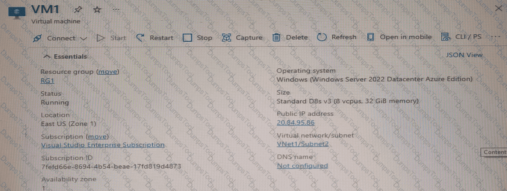Open the VNet1/Subnet2 link
The image size is (507, 191).
click(x=302, y=144)
